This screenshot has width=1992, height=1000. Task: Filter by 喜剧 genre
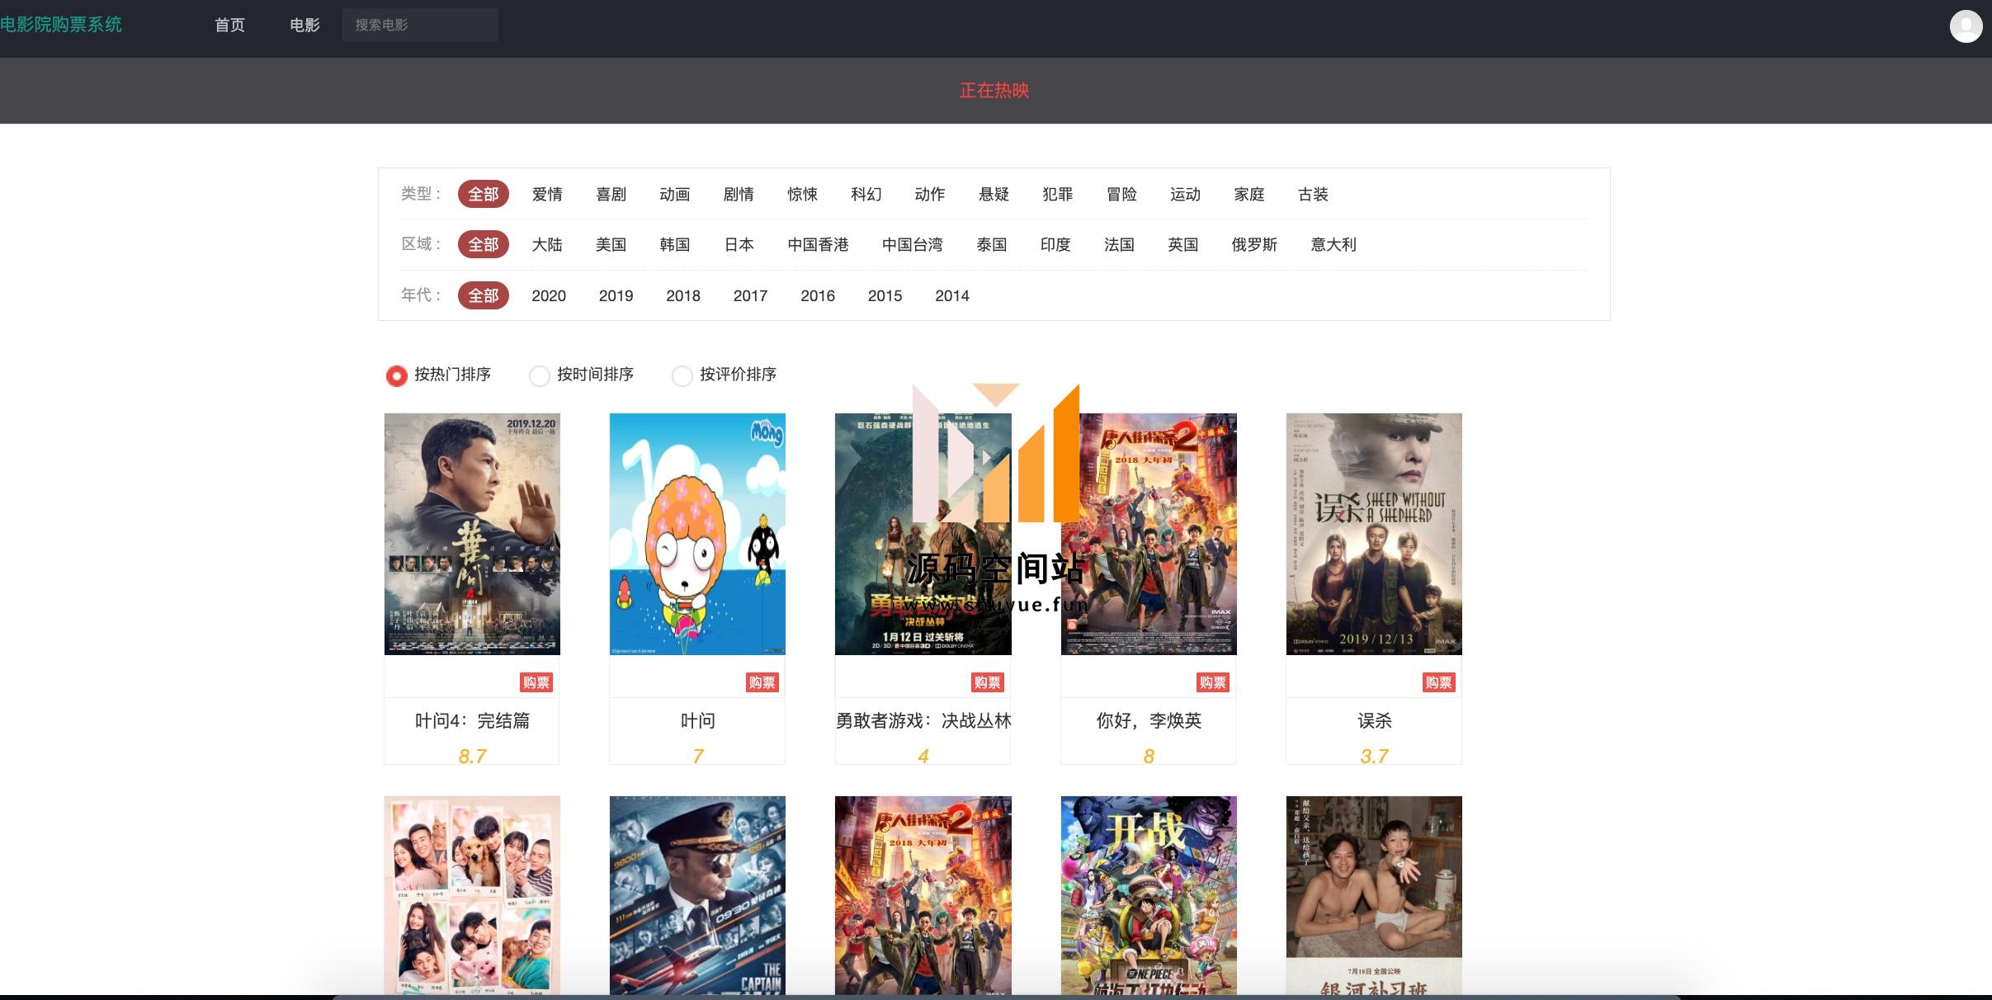point(611,194)
